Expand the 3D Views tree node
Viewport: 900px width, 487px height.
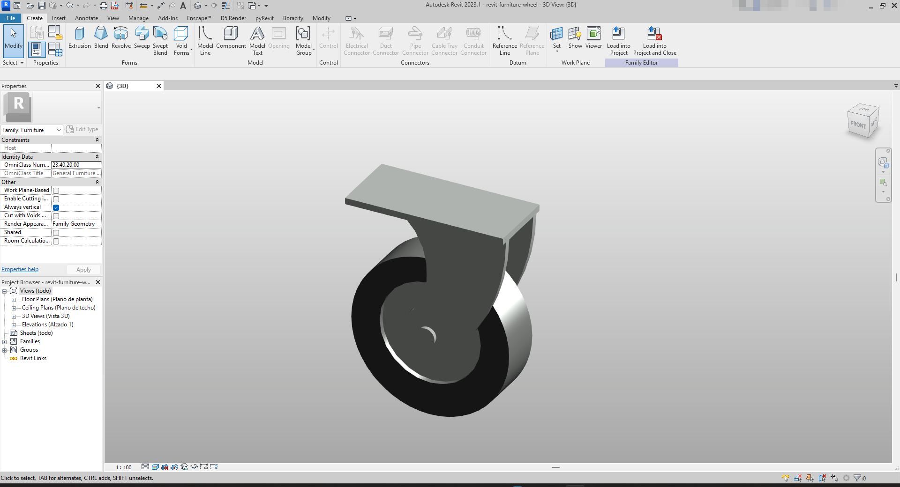[x=14, y=317]
